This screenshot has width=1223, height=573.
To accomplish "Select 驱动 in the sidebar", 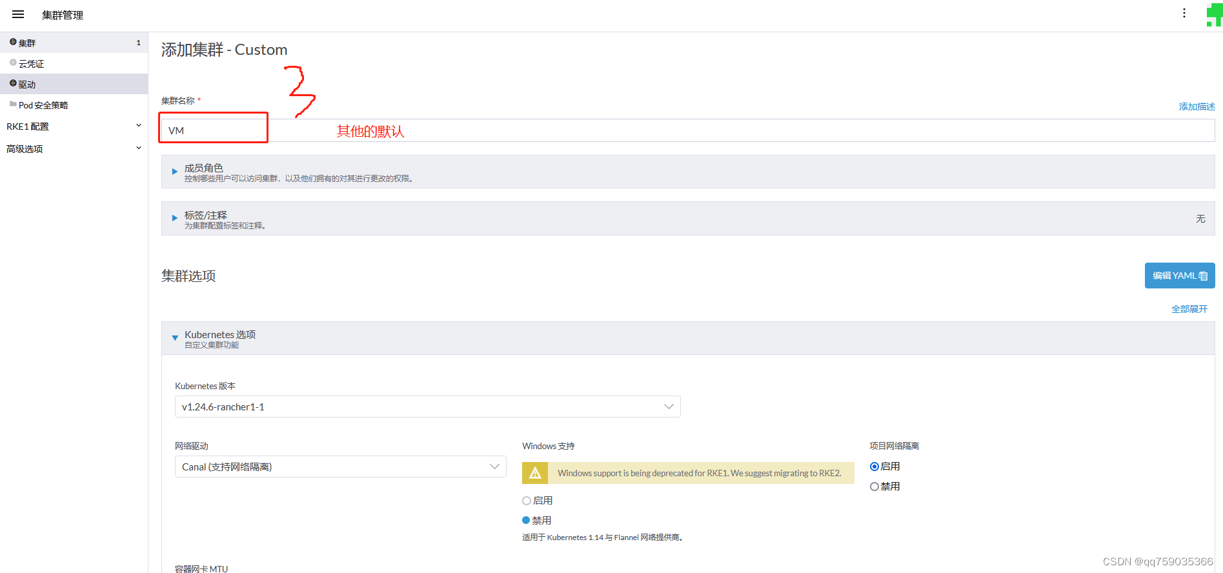I will click(74, 84).
